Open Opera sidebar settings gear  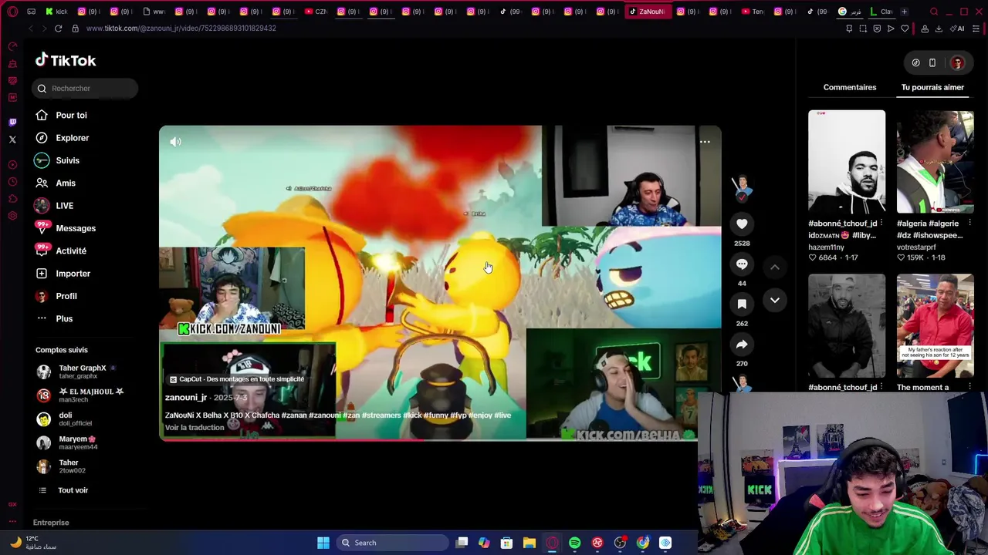tap(12, 216)
